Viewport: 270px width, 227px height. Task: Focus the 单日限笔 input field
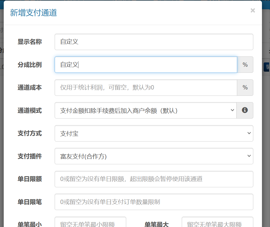154,202
